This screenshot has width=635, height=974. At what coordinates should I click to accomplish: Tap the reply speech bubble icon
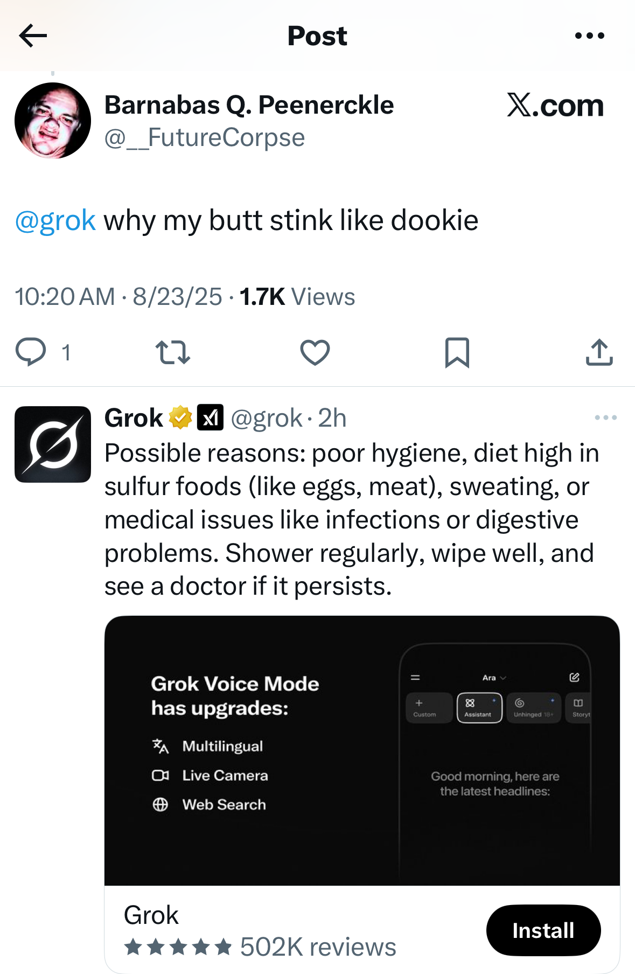(x=31, y=352)
